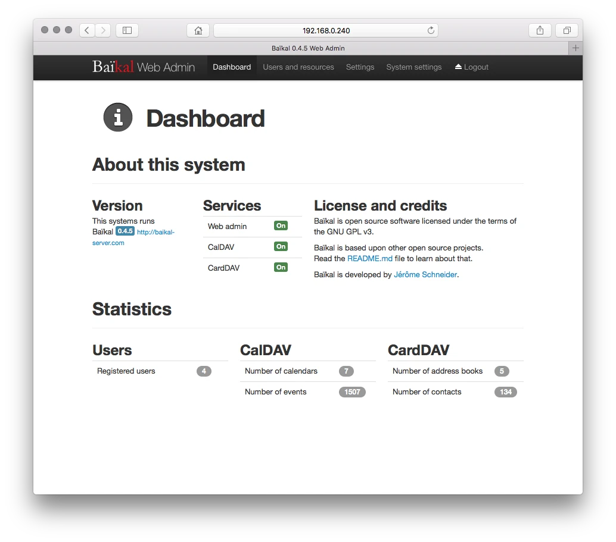Click the 'CalDAV' statistics heading
The height and width of the screenshot is (542, 616).
click(266, 350)
